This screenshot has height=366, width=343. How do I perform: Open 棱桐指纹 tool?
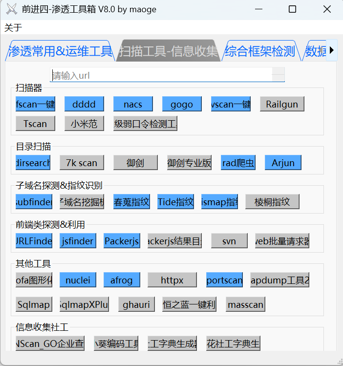[x=272, y=201]
